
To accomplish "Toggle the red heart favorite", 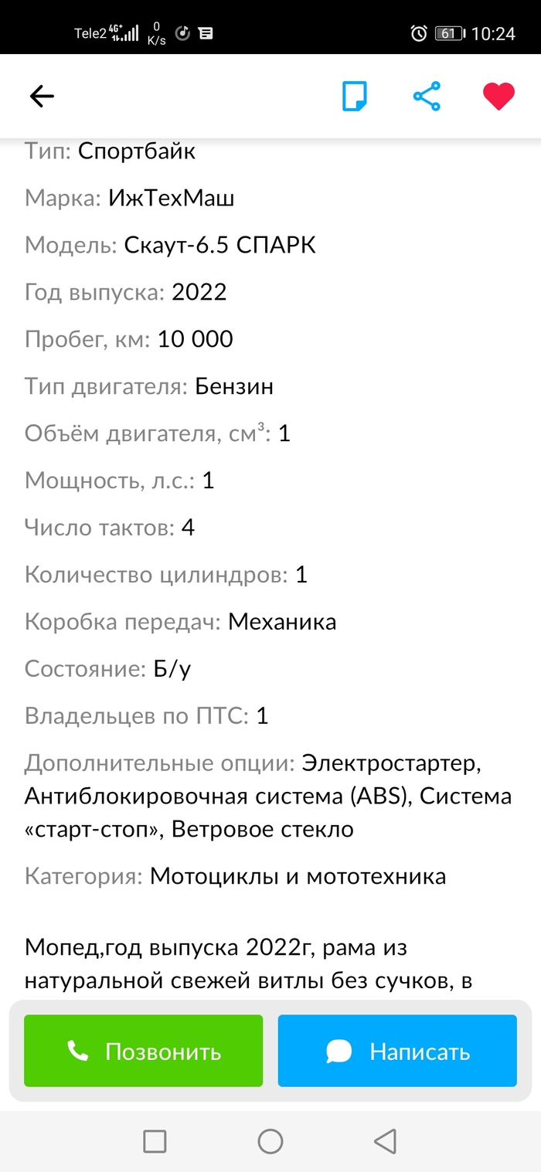I will 498,97.
